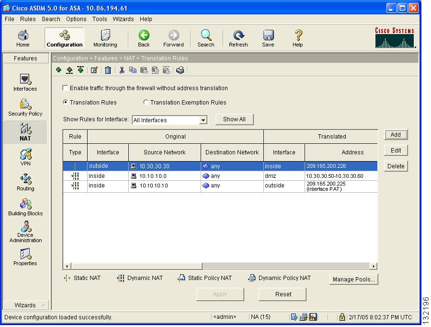Screen dimensions: 431x327
Task: Open Device Administration feature
Action: click(25, 232)
